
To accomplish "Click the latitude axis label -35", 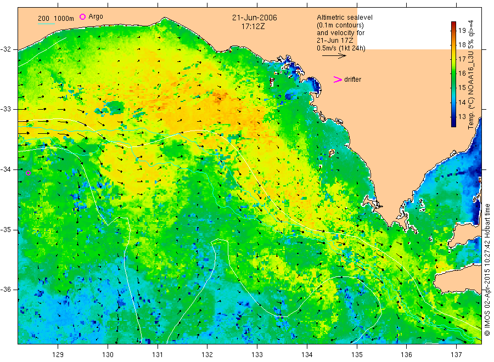I will coord(5,229).
